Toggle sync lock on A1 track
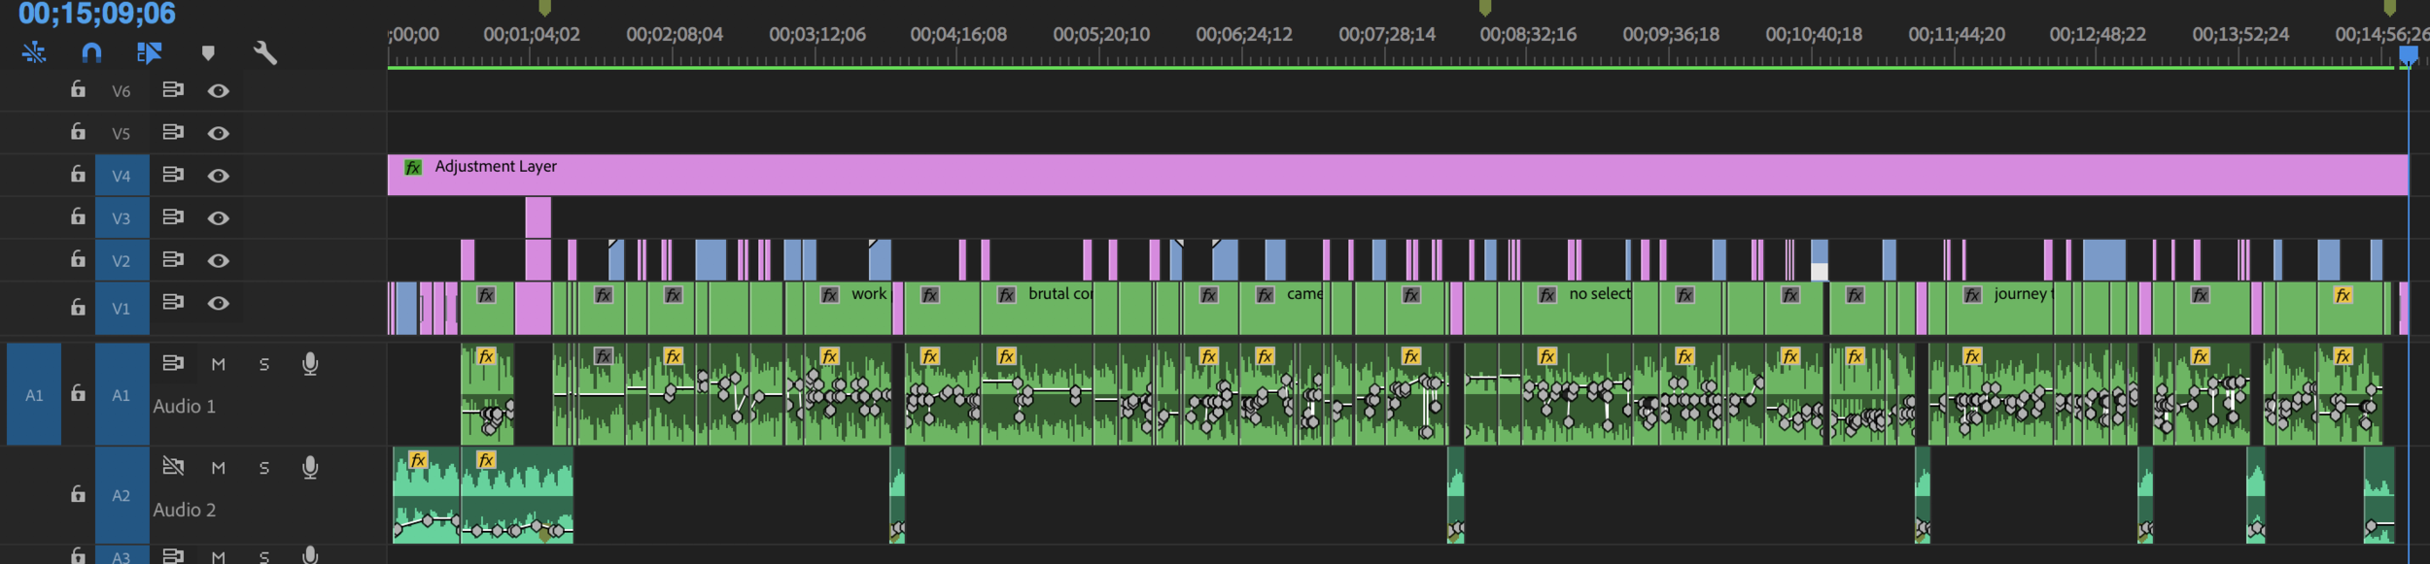Screen dimensions: 2430x564 pos(173,363)
